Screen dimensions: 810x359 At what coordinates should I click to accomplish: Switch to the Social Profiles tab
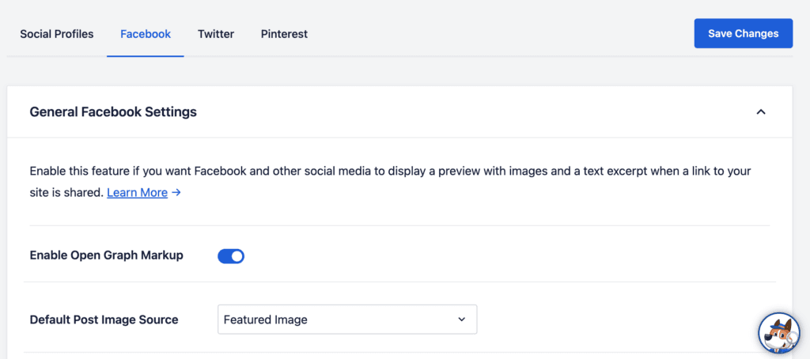57,34
